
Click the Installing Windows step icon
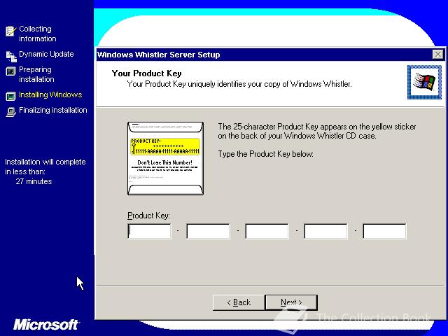(x=11, y=97)
